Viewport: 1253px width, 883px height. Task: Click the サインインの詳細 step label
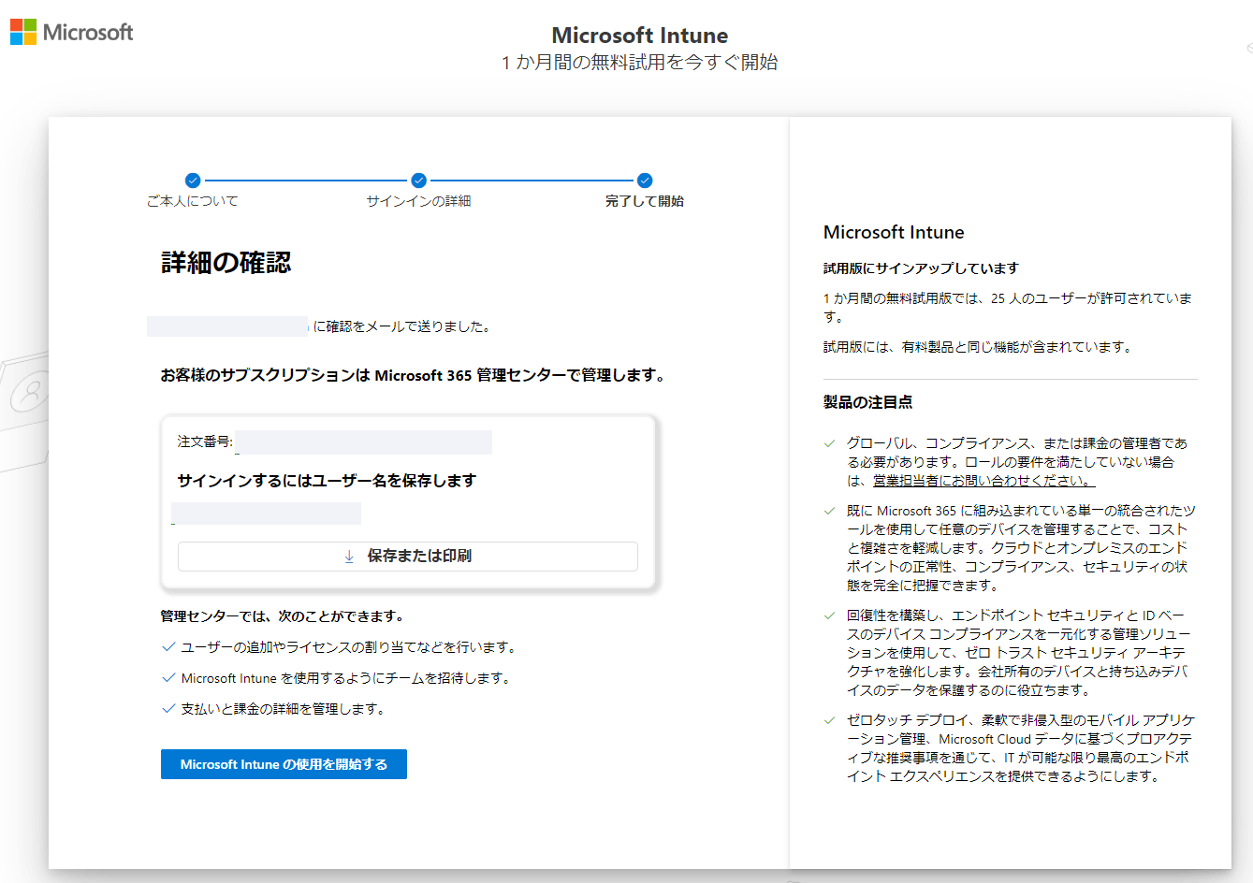[418, 201]
